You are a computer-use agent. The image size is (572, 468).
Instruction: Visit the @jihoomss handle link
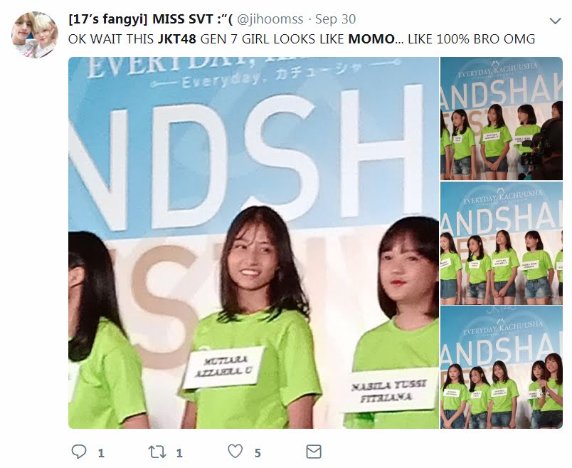tap(270, 19)
